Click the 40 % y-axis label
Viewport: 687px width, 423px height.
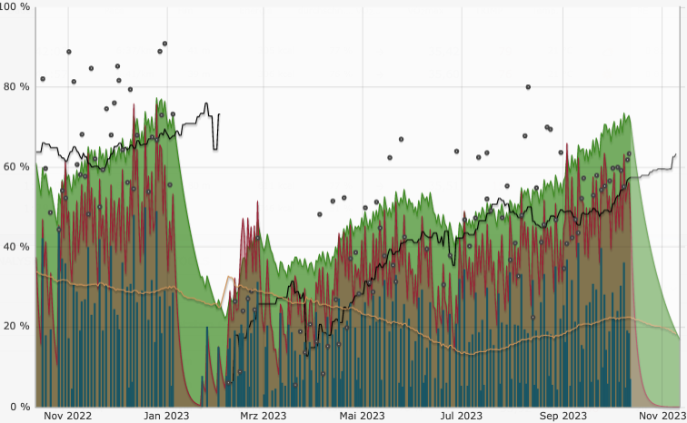(x=16, y=247)
